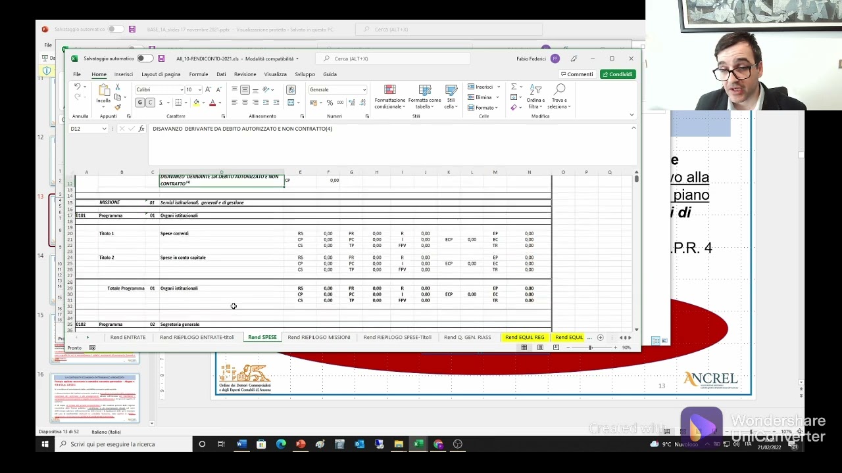Open Formato cells menu
This screenshot has height=473, width=842.
(482, 108)
